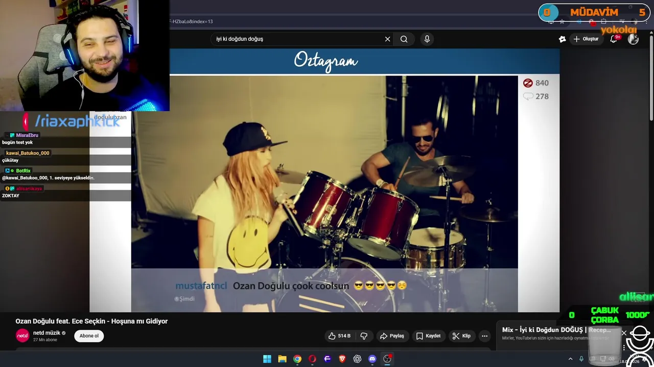Open the purple app icon left of Brave in the taskbar
The width and height of the screenshot is (654, 367).
(328, 359)
